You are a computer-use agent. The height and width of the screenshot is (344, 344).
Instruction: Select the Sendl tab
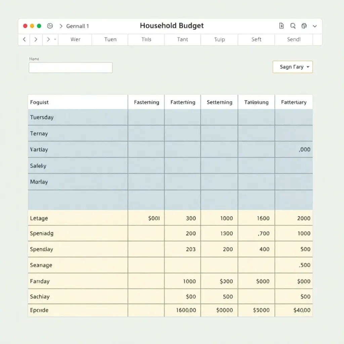294,39
